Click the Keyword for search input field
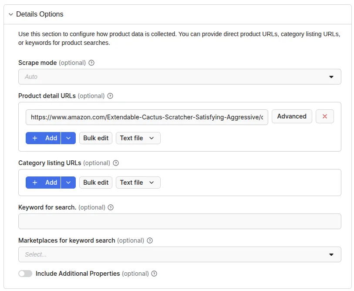The image size is (354, 291). [179, 221]
